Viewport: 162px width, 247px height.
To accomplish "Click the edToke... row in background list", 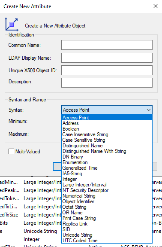I will point(9,198).
